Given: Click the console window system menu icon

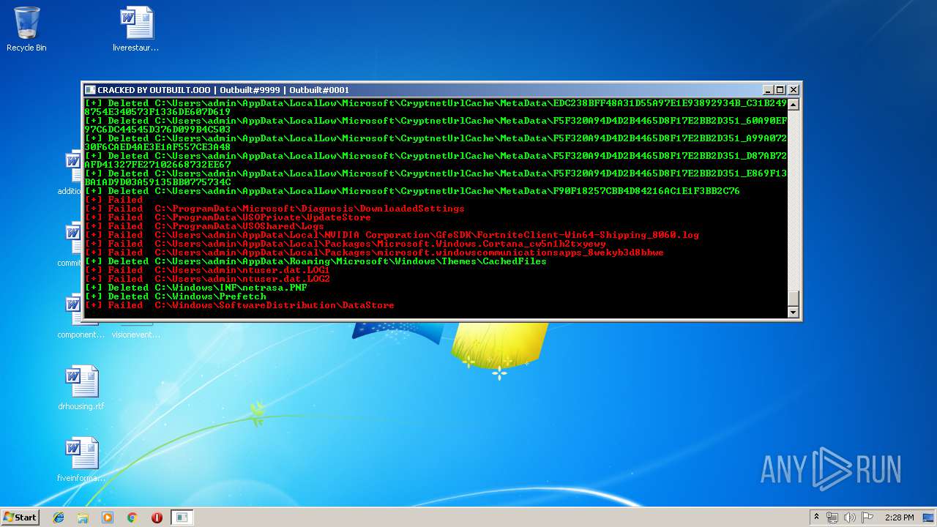Looking at the screenshot, I should point(90,89).
